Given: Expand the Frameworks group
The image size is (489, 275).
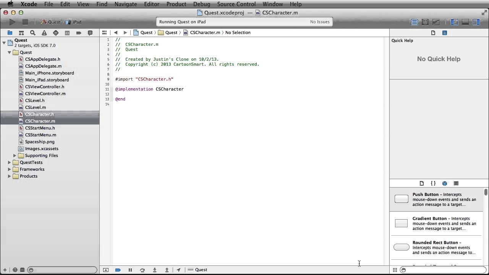Looking at the screenshot, I should pyautogui.click(x=10, y=169).
